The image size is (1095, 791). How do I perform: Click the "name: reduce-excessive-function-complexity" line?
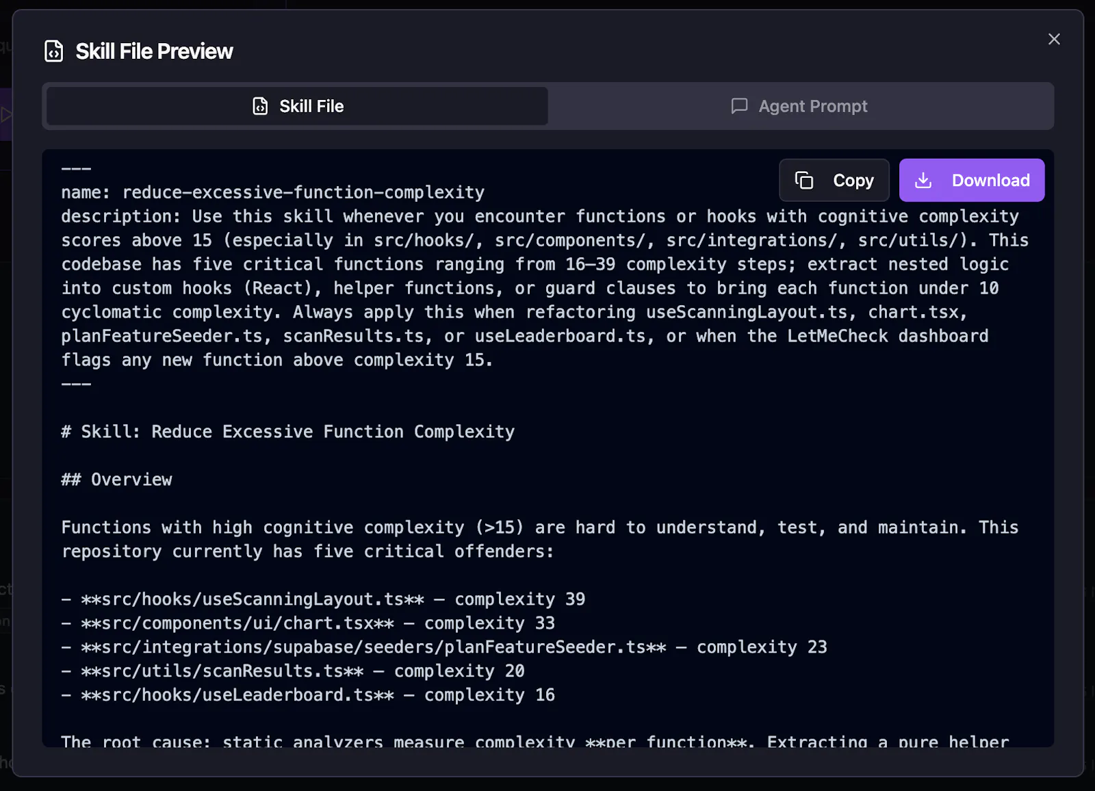coord(272,192)
